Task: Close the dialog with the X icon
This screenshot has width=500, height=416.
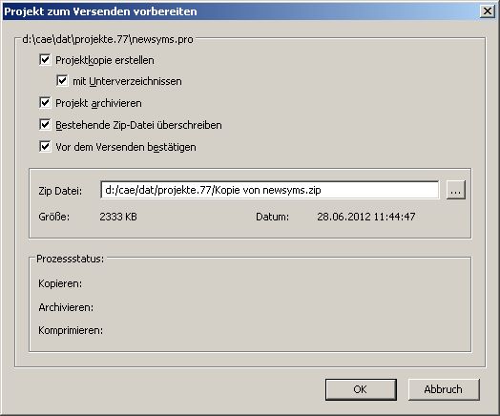Action: click(488, 11)
